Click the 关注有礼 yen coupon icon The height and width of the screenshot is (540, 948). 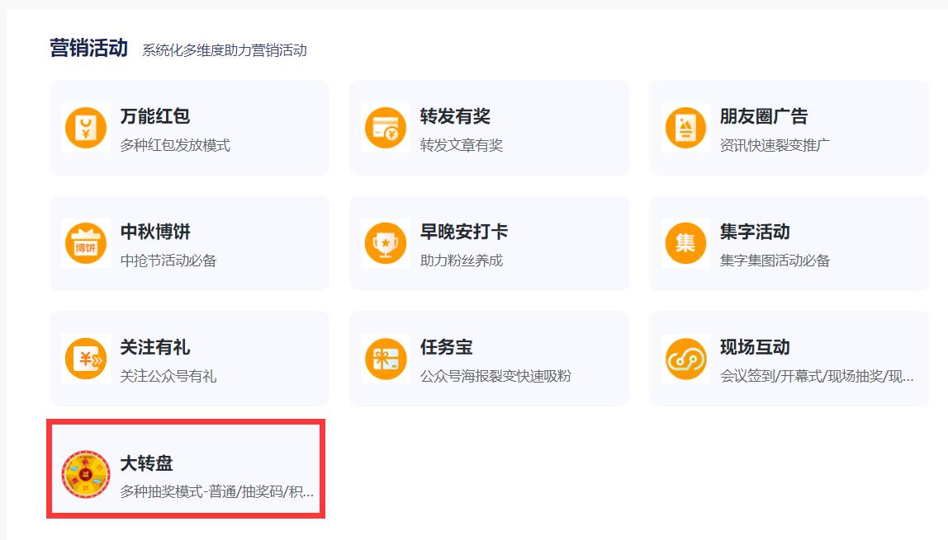[85, 359]
